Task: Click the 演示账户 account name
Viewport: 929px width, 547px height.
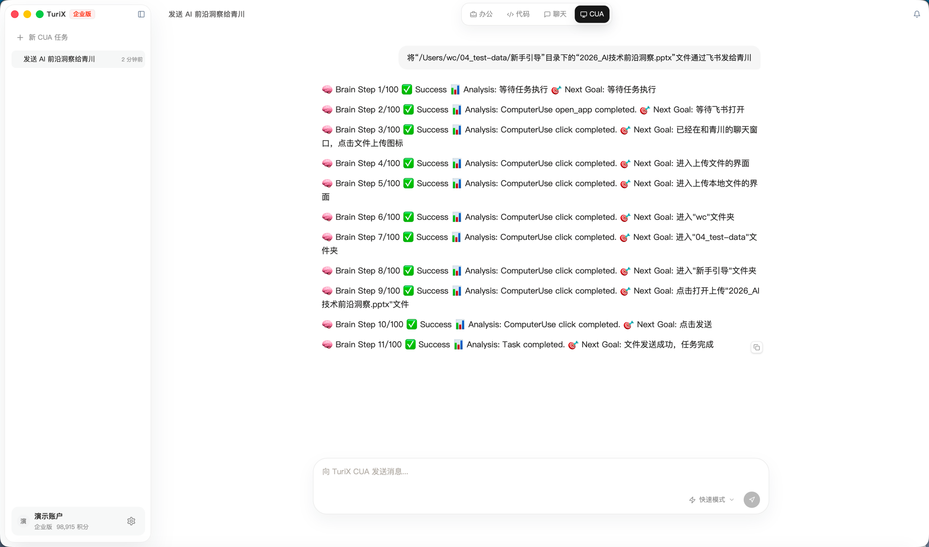Action: coord(48,516)
